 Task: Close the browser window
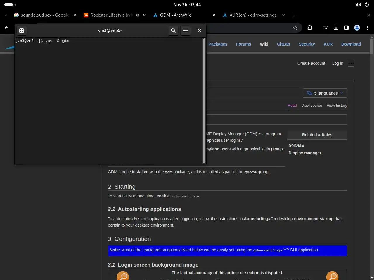(369, 15)
